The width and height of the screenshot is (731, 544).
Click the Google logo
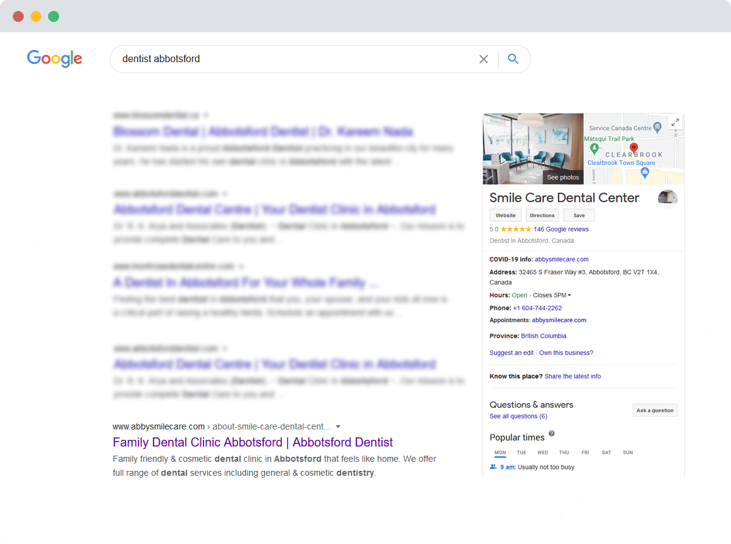click(x=54, y=58)
